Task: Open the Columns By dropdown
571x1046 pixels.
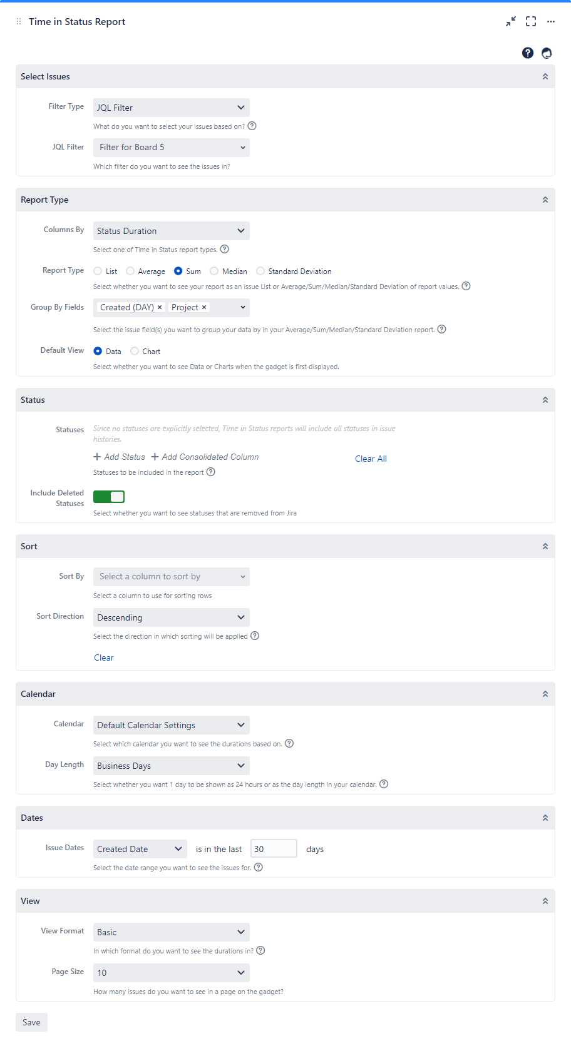Action: coord(171,230)
